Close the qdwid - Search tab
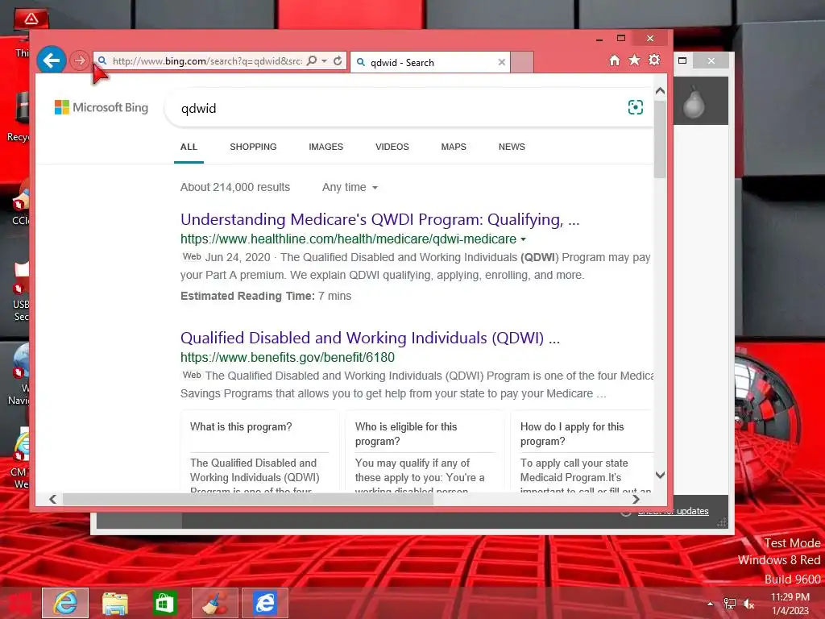825x619 pixels. (x=501, y=62)
